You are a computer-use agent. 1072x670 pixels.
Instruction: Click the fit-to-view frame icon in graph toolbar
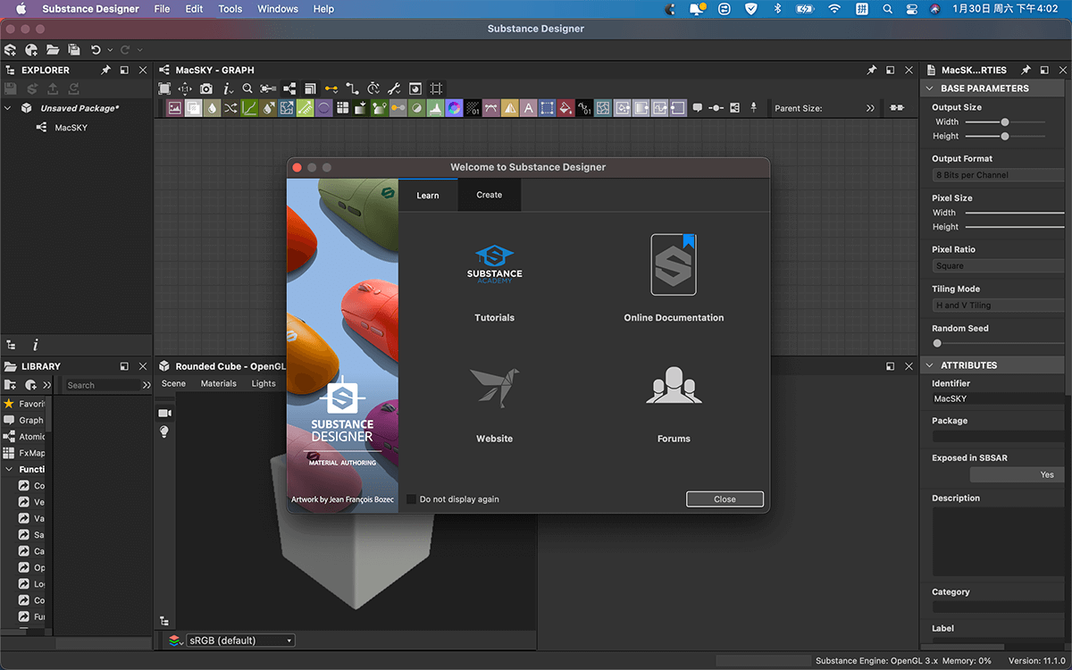tap(164, 88)
